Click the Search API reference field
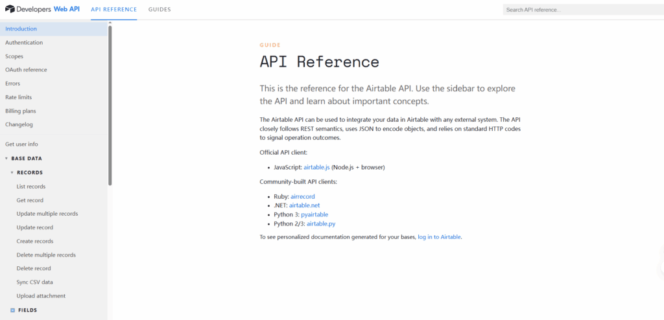 coord(583,10)
